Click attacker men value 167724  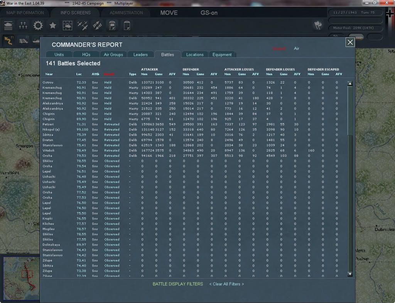click(x=148, y=151)
